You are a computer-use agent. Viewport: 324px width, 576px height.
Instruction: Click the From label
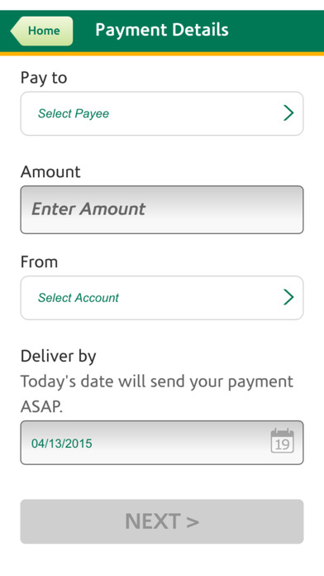(39, 262)
